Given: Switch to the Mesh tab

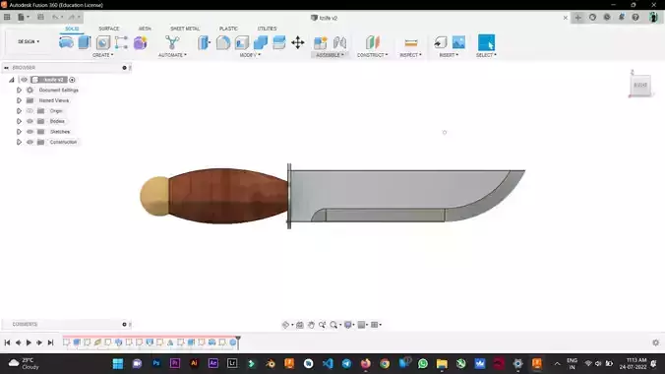Looking at the screenshot, I should (145, 29).
